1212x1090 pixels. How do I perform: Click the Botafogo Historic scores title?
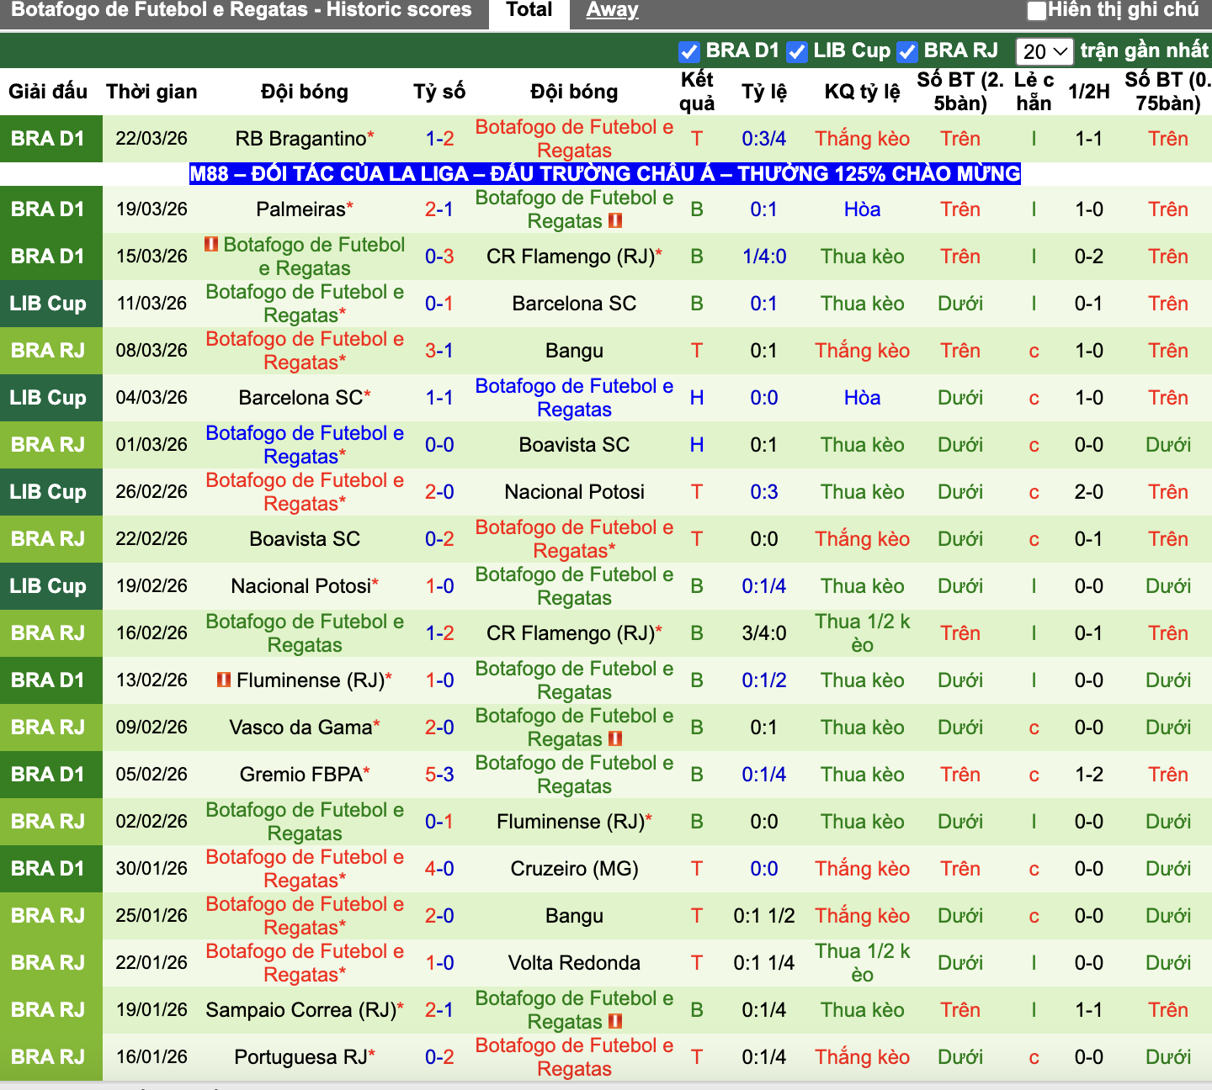pos(242,10)
